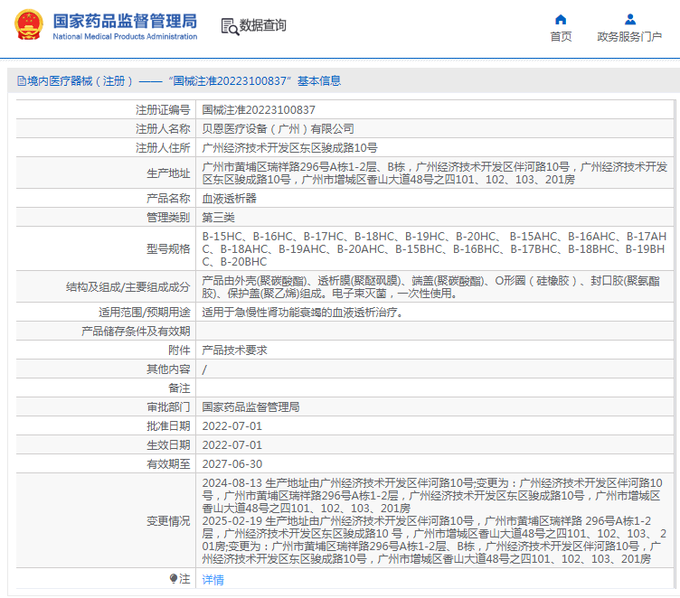The width and height of the screenshot is (680, 598).
Task: Select the model specification B-15HC list
Action: click(x=434, y=248)
